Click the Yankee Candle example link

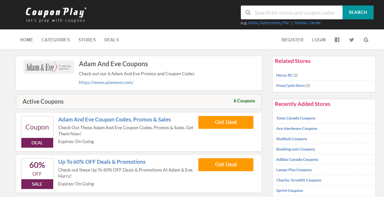coord(307,23)
